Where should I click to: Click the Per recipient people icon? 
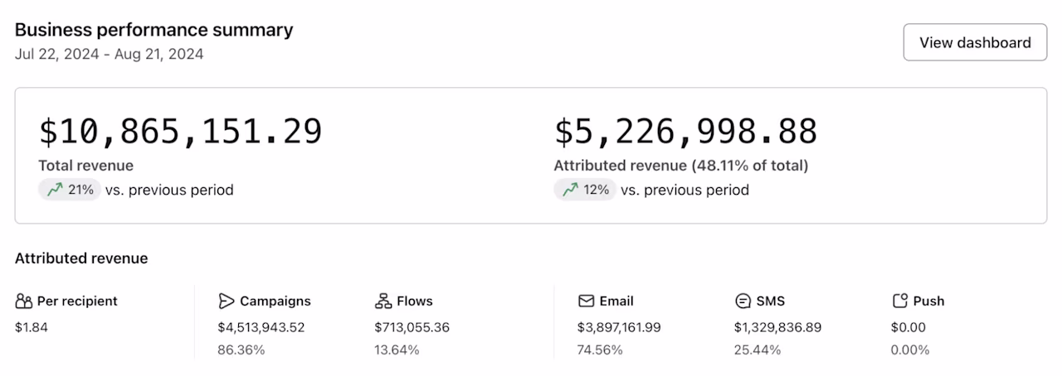point(24,301)
